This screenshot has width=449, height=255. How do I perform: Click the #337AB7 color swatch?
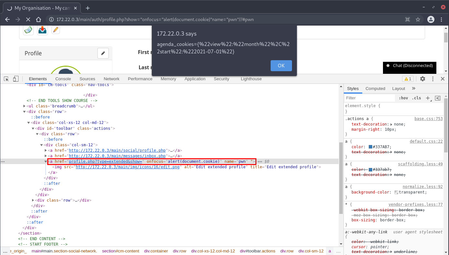click(370, 147)
